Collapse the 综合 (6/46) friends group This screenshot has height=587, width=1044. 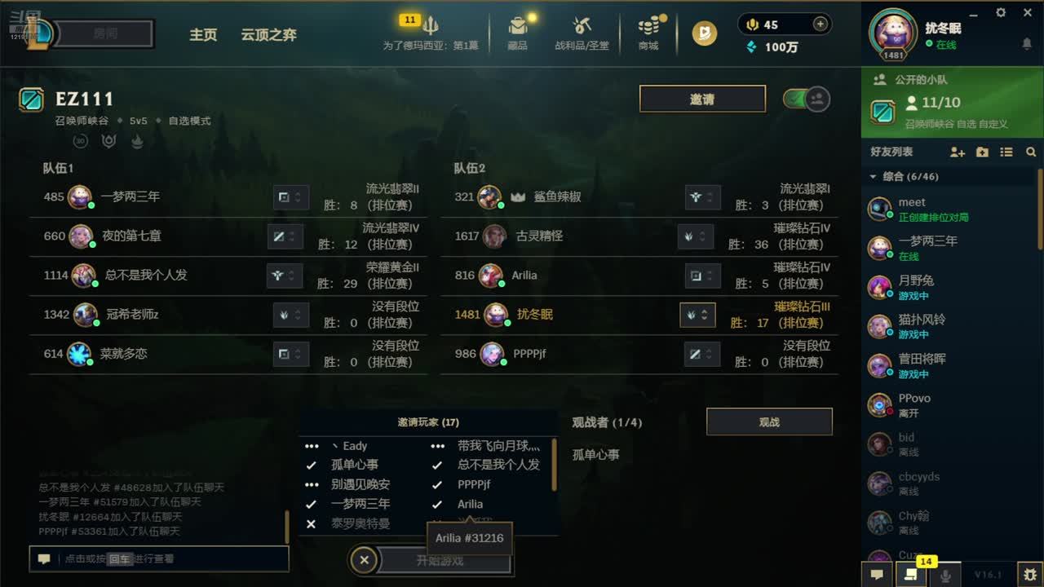873,176
